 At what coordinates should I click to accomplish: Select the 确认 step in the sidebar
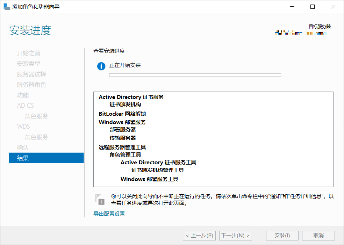click(22, 147)
